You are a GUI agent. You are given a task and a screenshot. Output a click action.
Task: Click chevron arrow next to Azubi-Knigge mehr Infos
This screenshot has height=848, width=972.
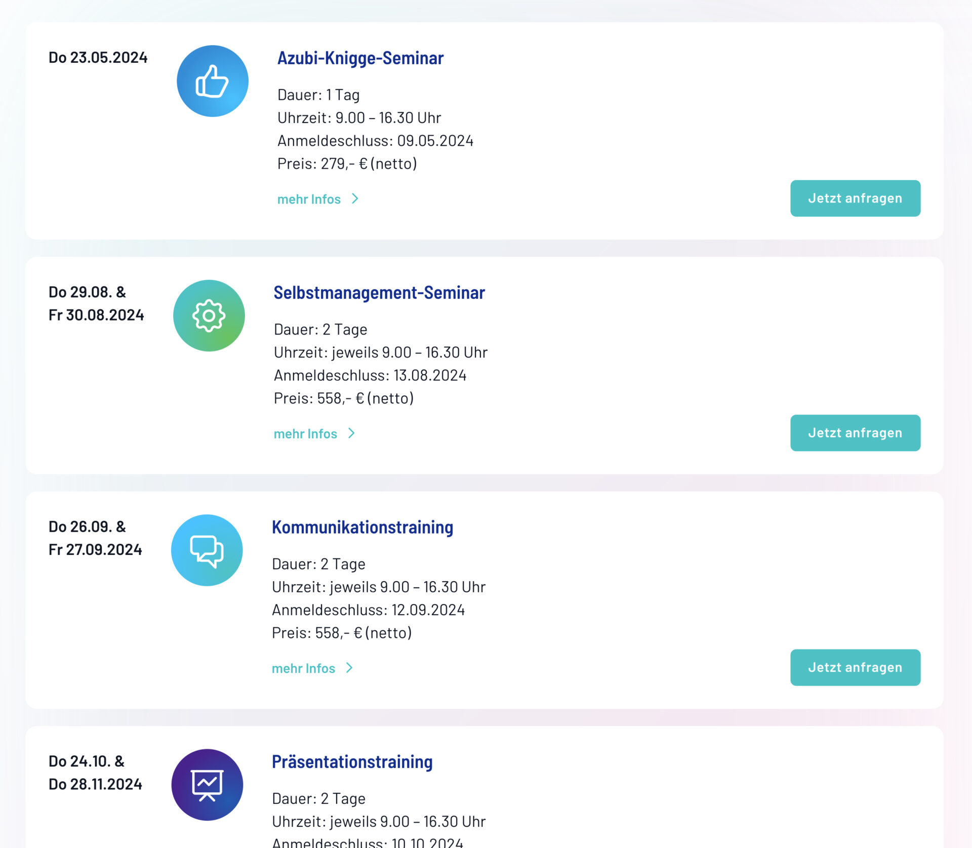[x=355, y=199]
